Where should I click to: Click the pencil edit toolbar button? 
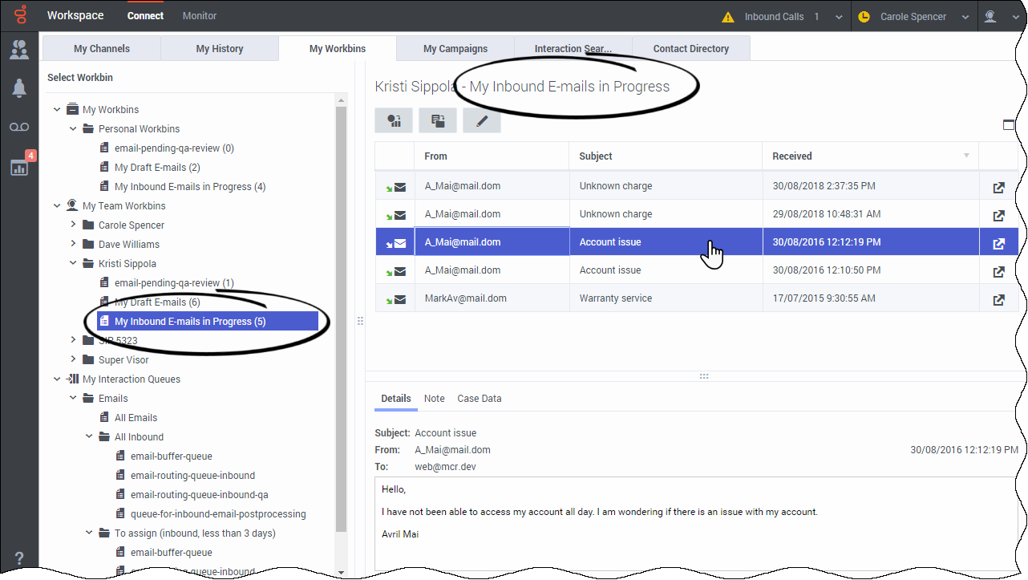pos(482,120)
